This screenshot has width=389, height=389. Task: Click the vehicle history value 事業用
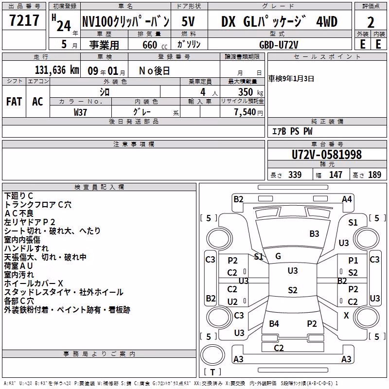pyautogui.click(x=104, y=45)
